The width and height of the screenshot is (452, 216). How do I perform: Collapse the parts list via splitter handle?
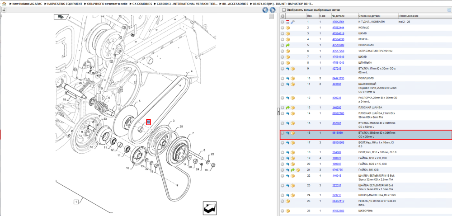pyautogui.click(x=278, y=111)
